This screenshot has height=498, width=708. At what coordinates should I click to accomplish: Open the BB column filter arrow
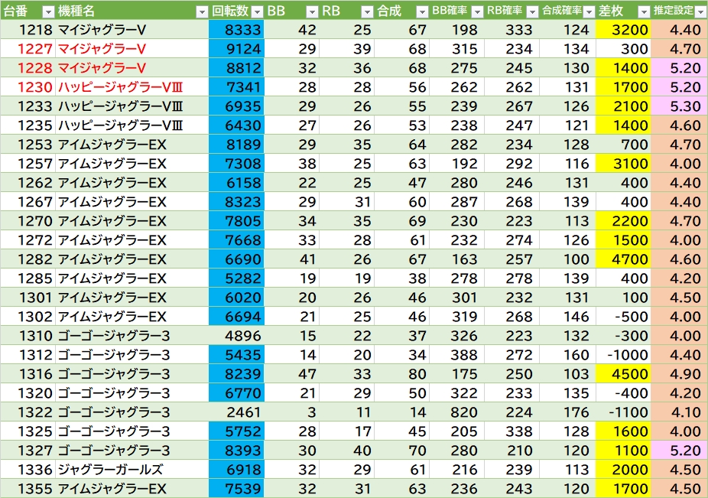(312, 11)
